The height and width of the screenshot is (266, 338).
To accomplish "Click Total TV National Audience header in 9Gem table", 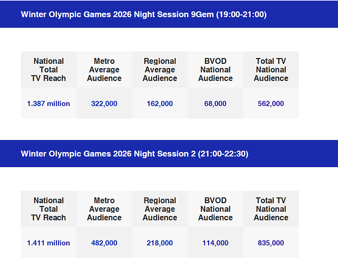I will click(271, 70).
